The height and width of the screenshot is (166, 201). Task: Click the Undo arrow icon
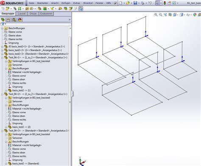(150, 3)
